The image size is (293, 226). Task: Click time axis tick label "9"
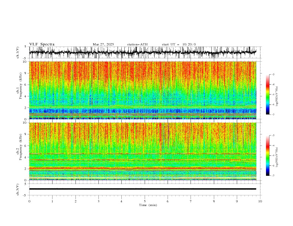pos(237,201)
